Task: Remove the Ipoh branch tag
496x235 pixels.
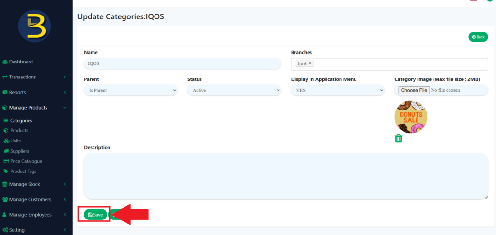Action: click(310, 63)
